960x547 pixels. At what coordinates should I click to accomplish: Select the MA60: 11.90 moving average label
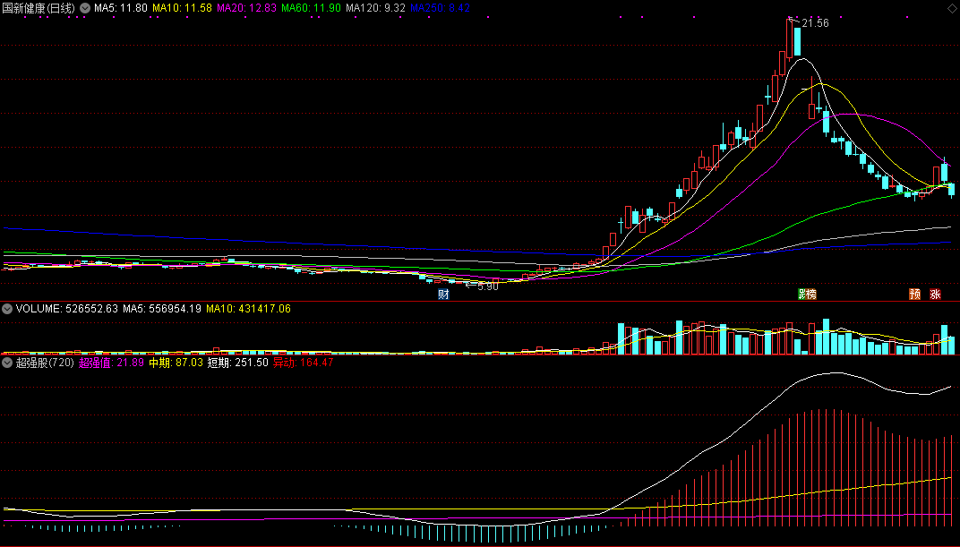pos(311,8)
